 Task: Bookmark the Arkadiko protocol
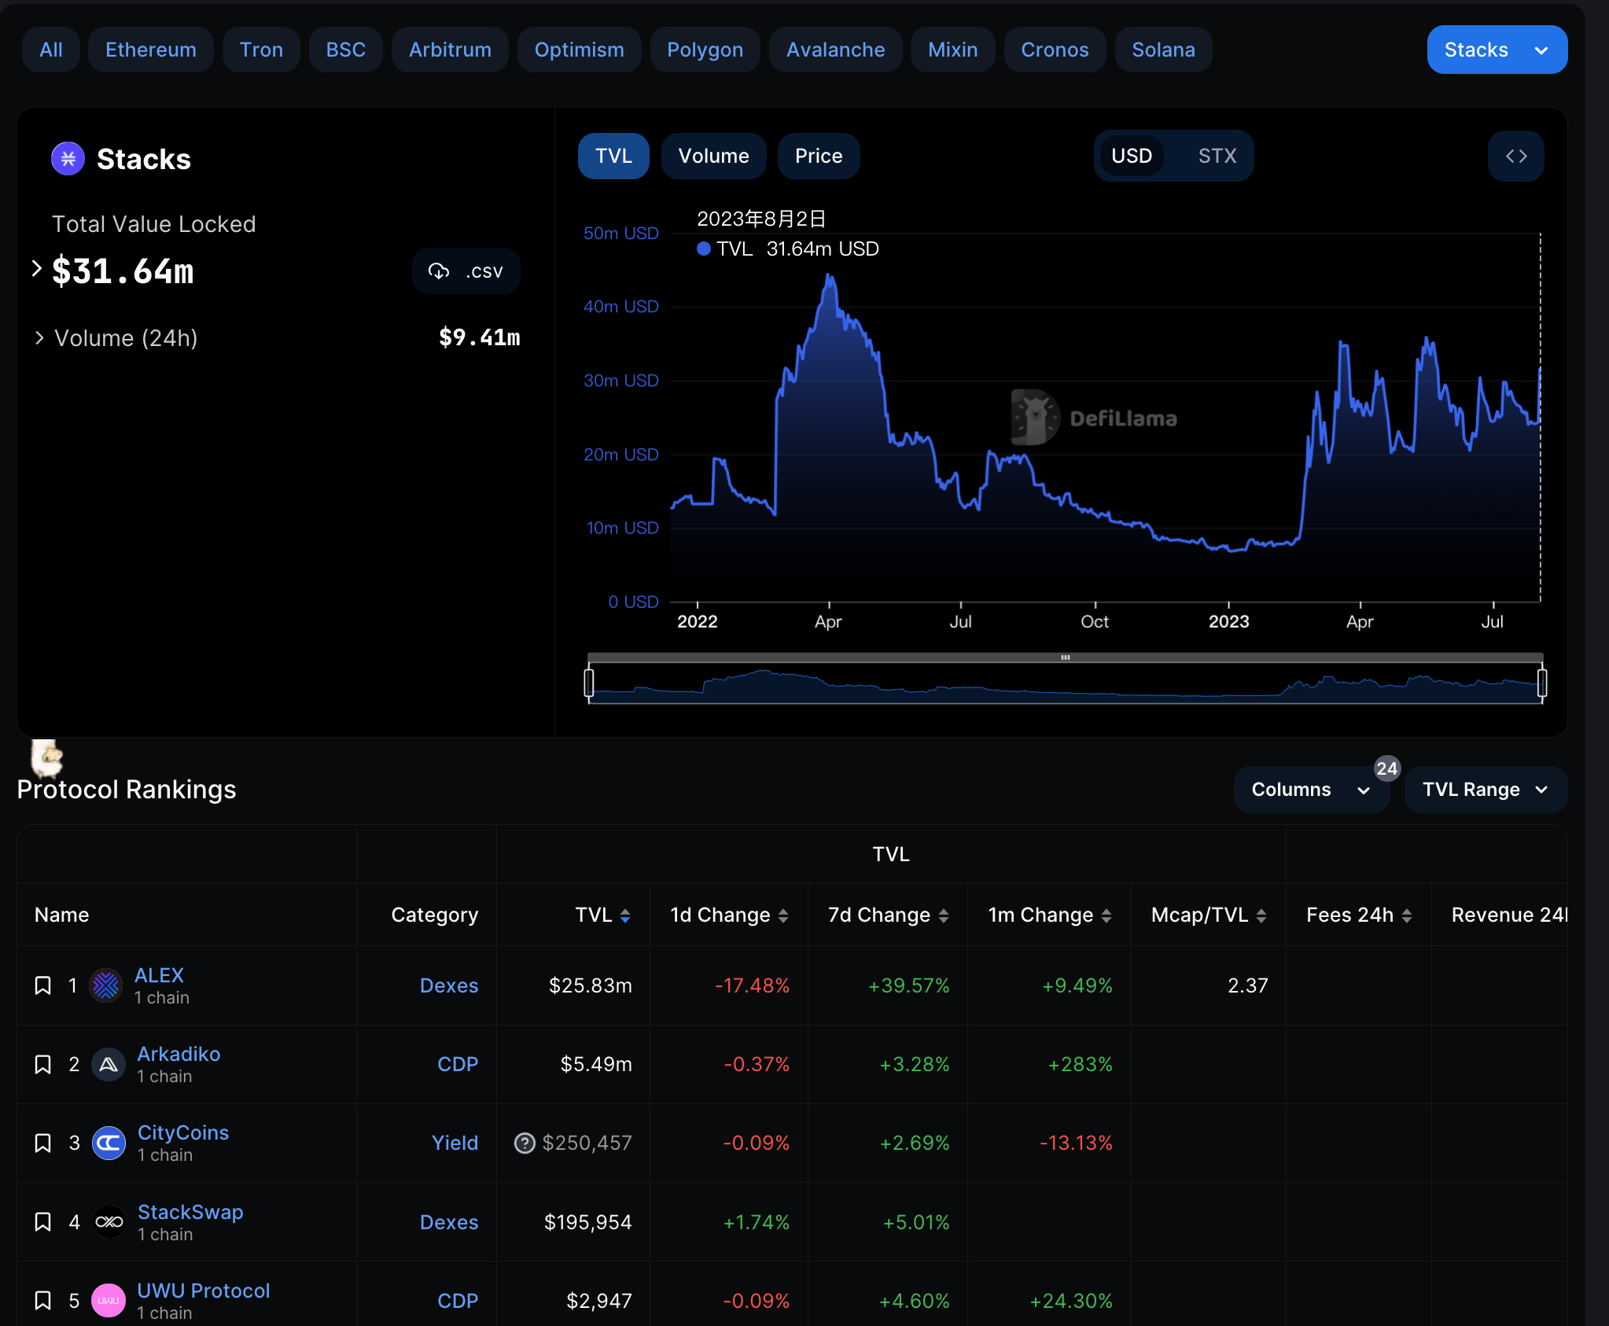pyautogui.click(x=43, y=1064)
